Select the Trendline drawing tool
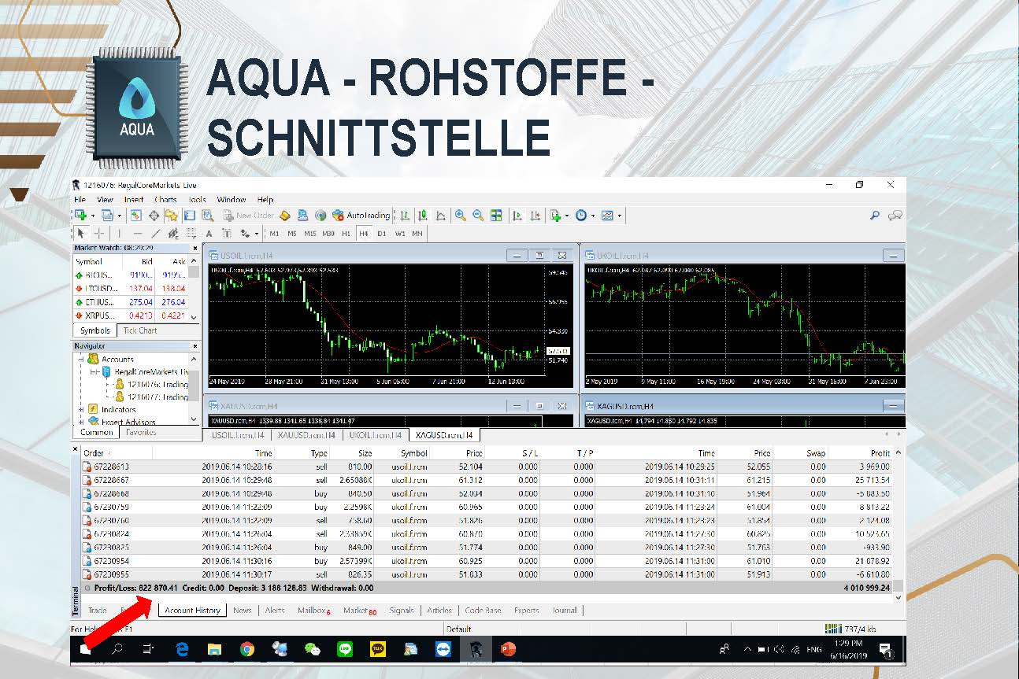The height and width of the screenshot is (679, 1019). (x=155, y=233)
